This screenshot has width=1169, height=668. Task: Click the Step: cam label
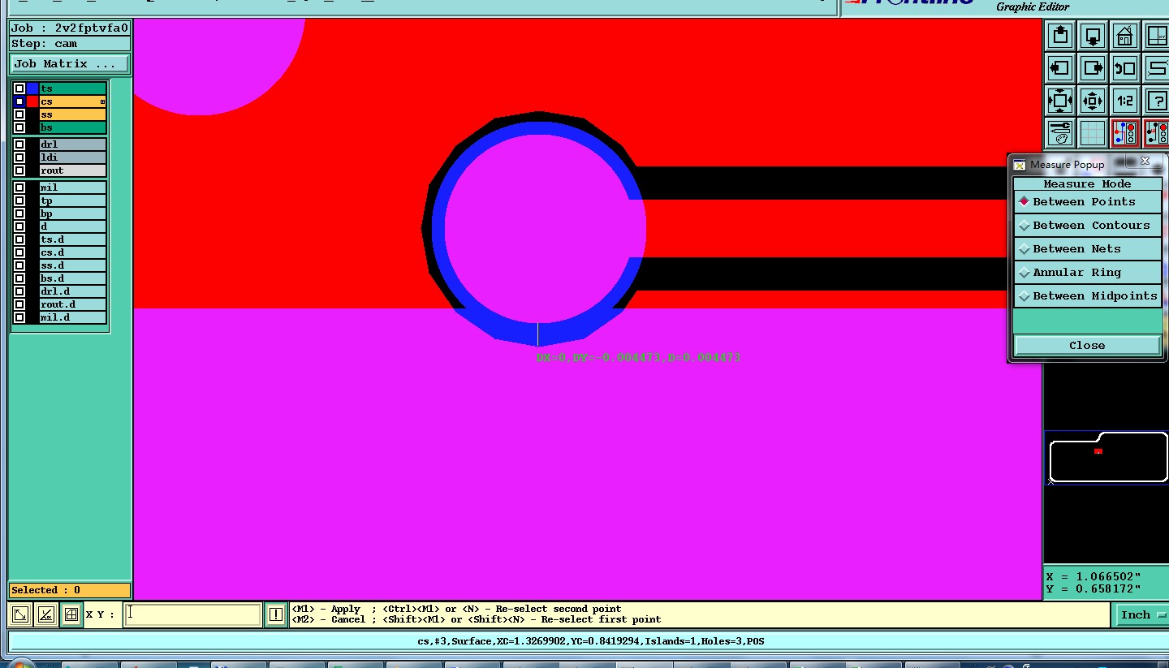[70, 44]
